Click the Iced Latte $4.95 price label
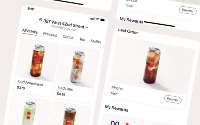 click(61, 94)
